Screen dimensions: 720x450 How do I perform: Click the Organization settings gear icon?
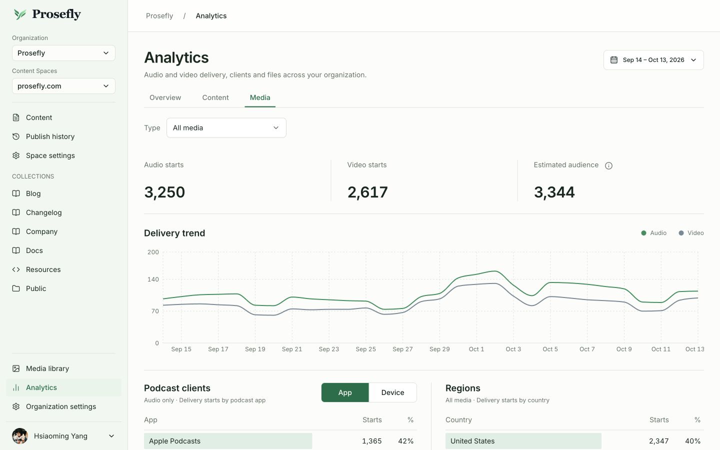coord(16,406)
